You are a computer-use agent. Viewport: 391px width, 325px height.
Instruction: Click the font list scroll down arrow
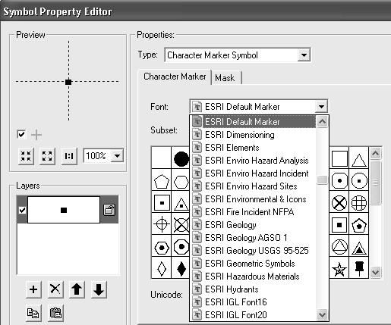point(322,314)
